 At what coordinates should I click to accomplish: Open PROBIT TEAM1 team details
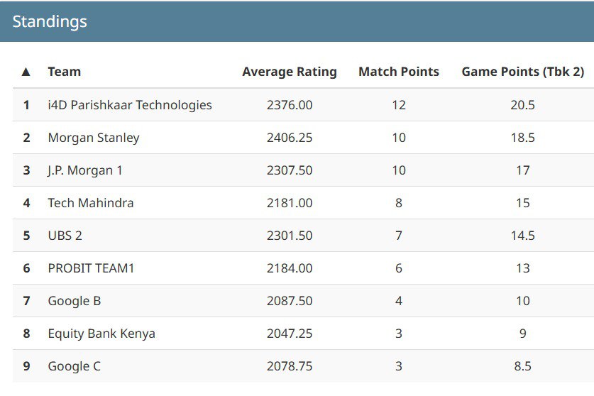point(90,268)
